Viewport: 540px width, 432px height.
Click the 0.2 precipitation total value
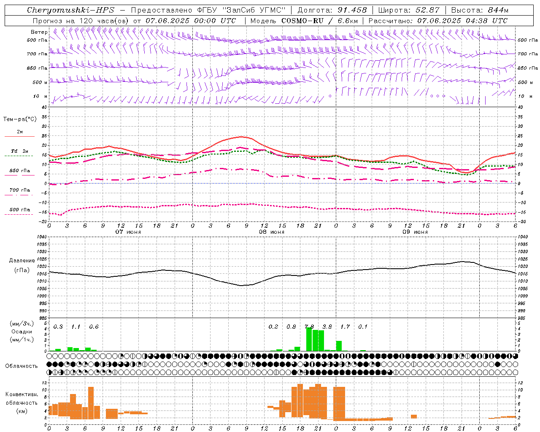pos(273,327)
